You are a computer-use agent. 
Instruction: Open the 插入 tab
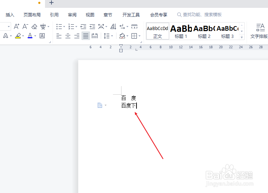10,15
